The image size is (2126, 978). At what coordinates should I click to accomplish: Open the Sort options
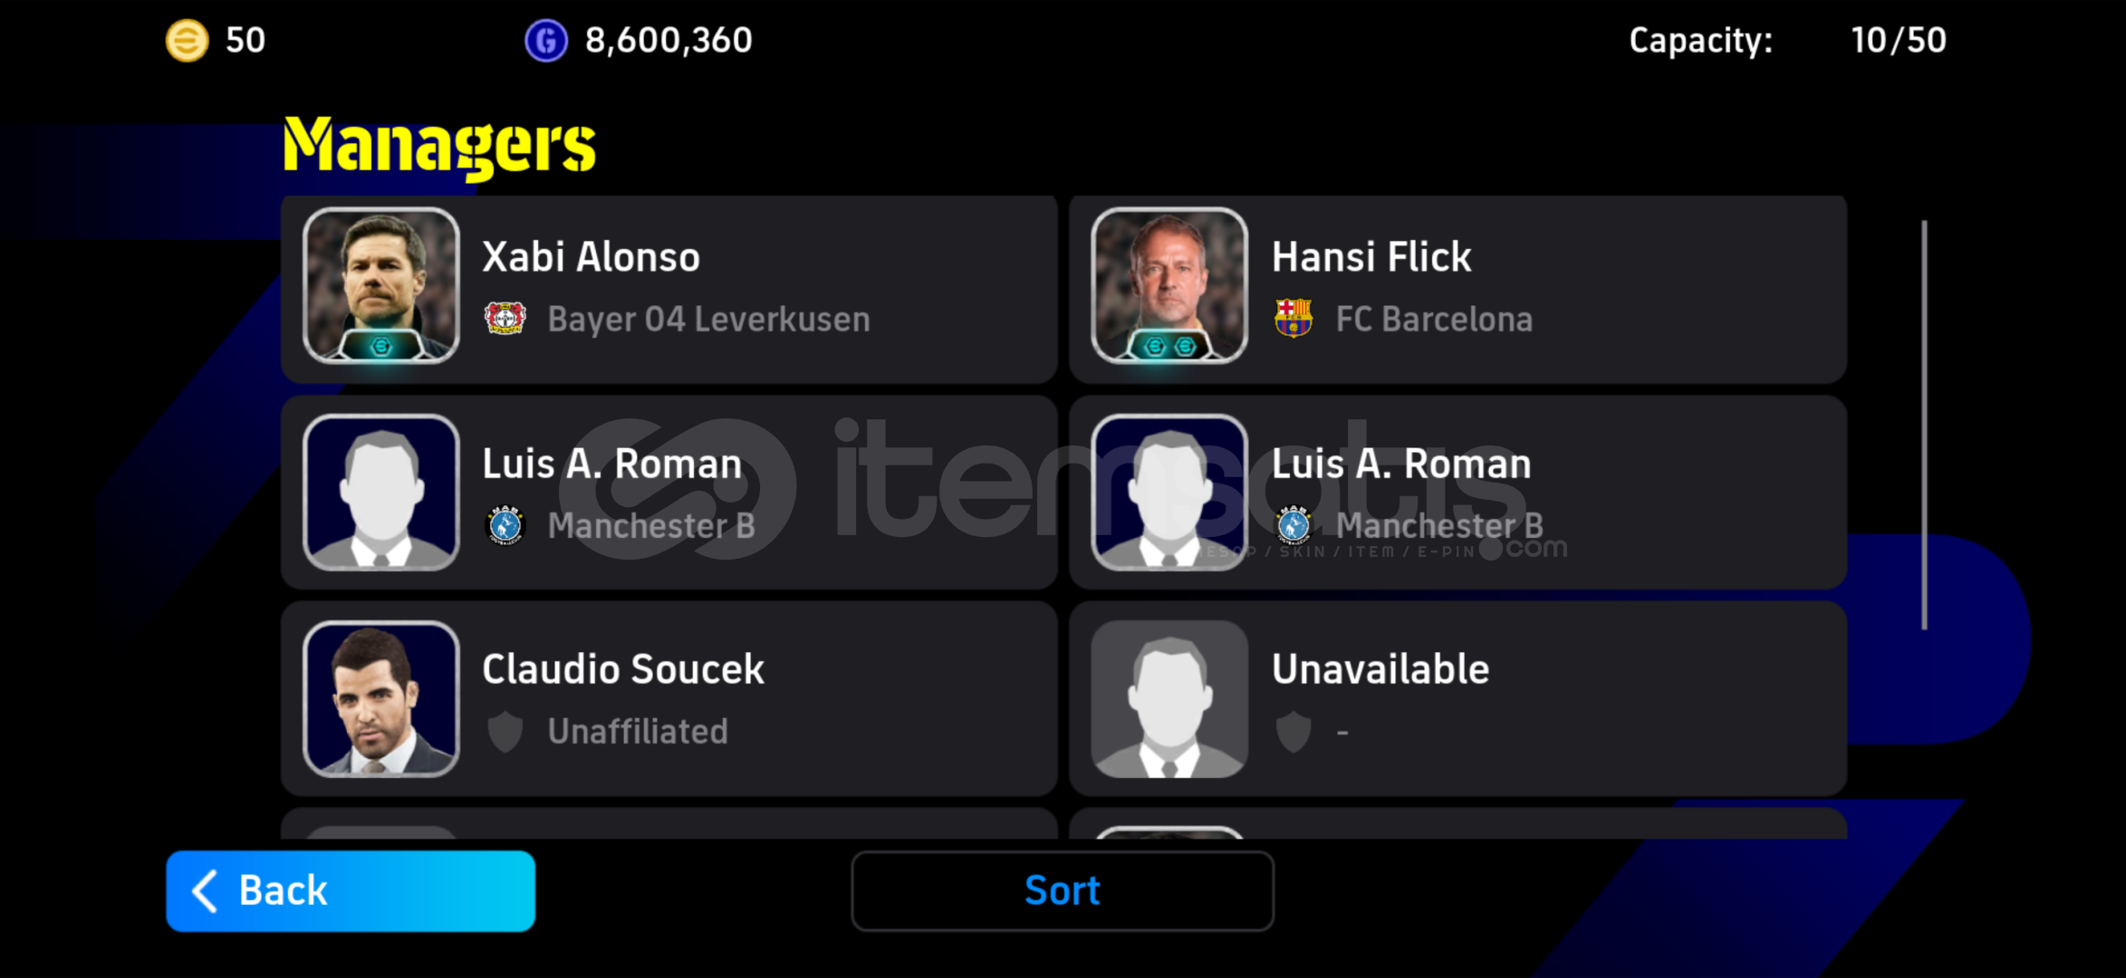click(x=1063, y=891)
